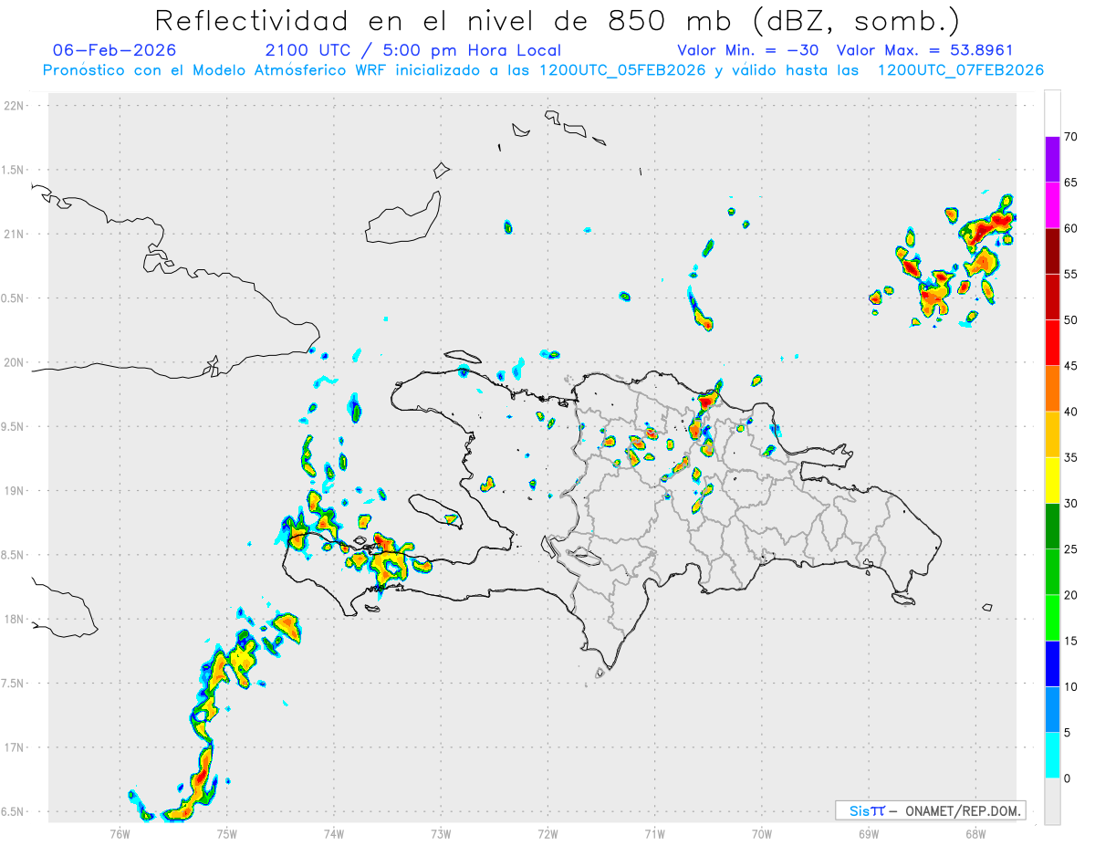This screenshot has height=846, width=1095.
Task: Click the "21N" latitude label
Action: pos(14,235)
